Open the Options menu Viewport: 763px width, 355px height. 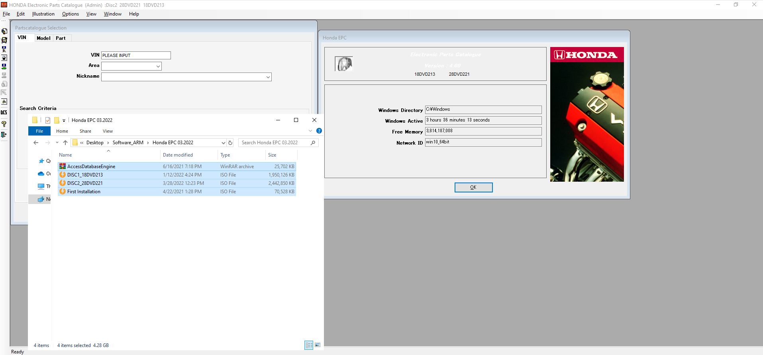[71, 14]
